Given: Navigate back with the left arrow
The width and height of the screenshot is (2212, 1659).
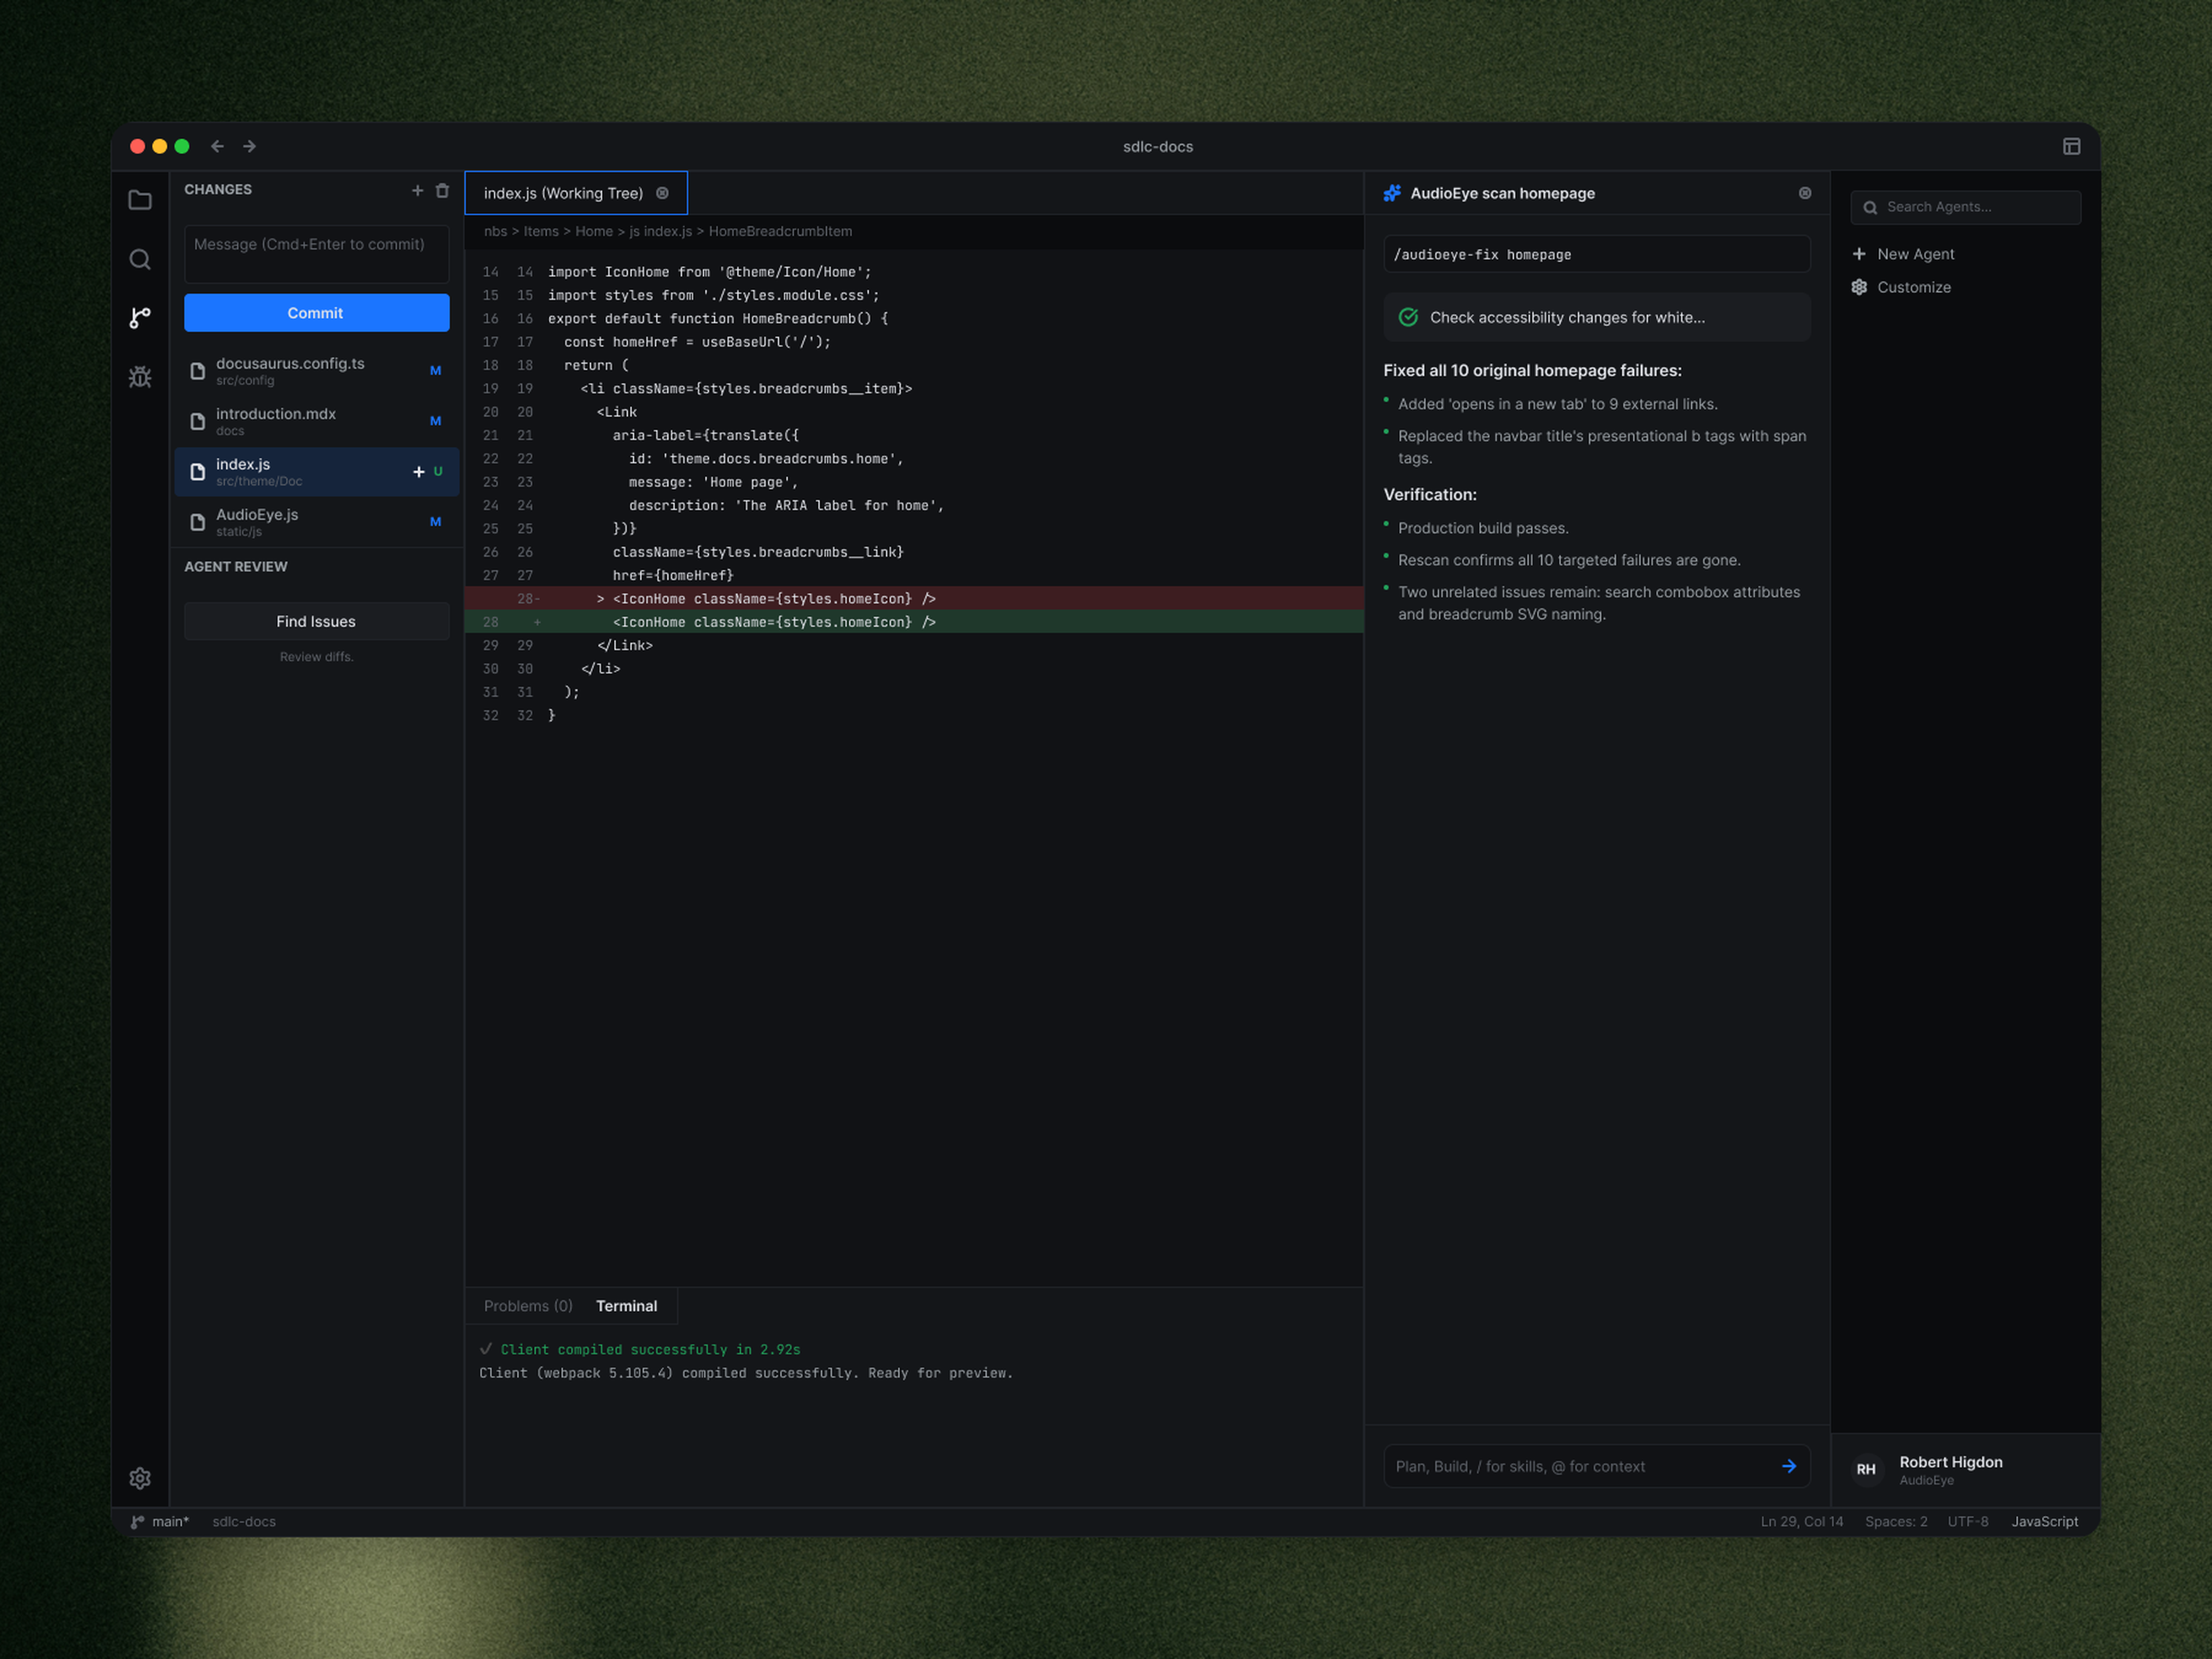Looking at the screenshot, I should pos(217,146).
